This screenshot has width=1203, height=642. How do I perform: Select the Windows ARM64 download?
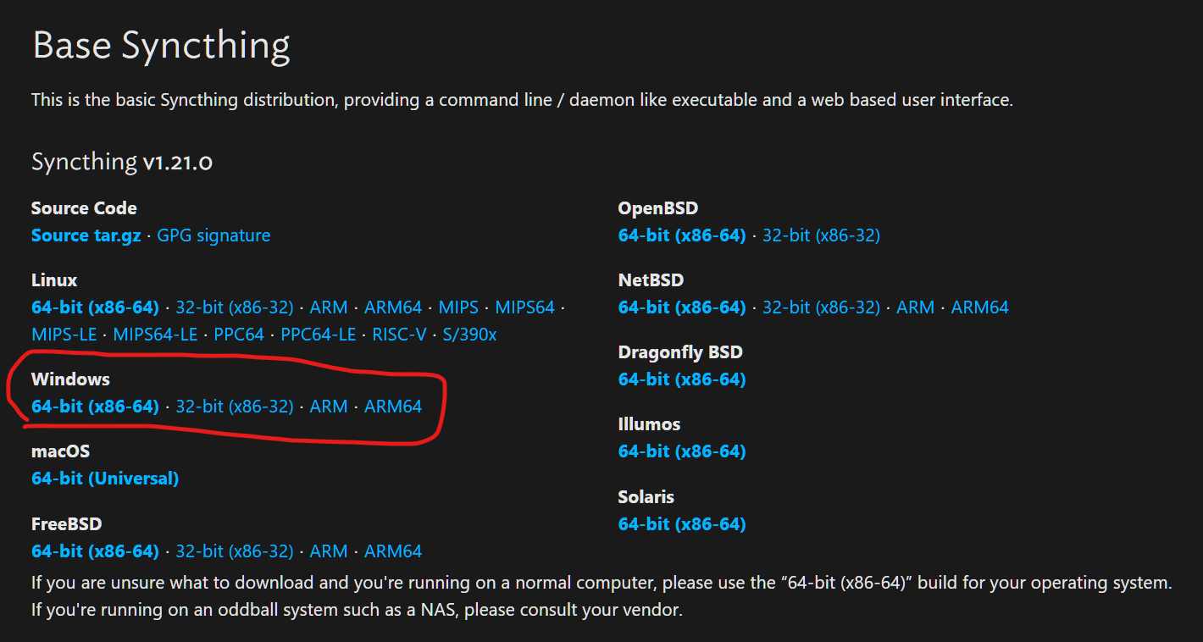(x=393, y=407)
